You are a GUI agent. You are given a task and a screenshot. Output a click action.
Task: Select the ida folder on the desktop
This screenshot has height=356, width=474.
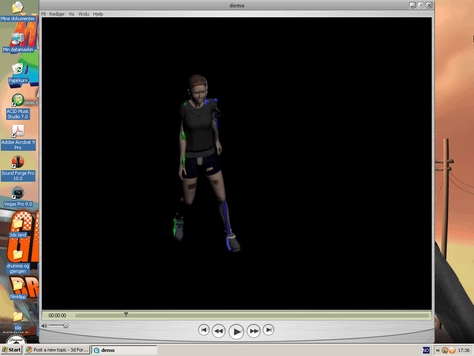click(x=18, y=320)
